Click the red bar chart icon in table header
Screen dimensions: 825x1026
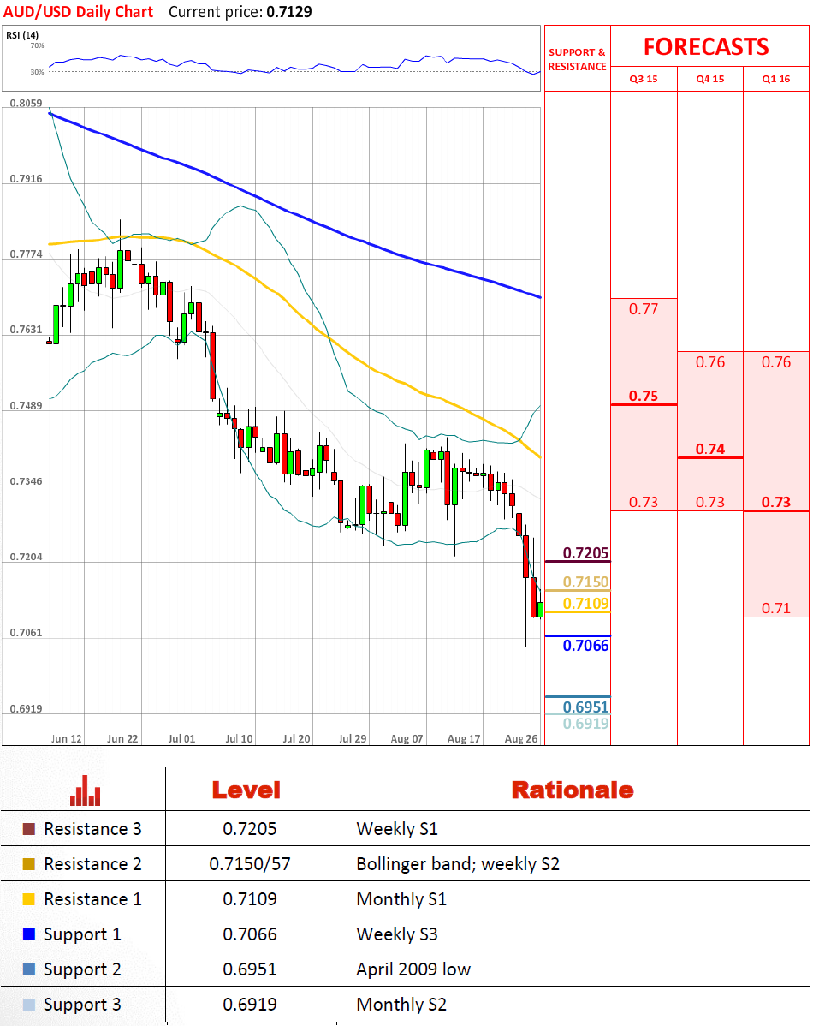tap(85, 790)
